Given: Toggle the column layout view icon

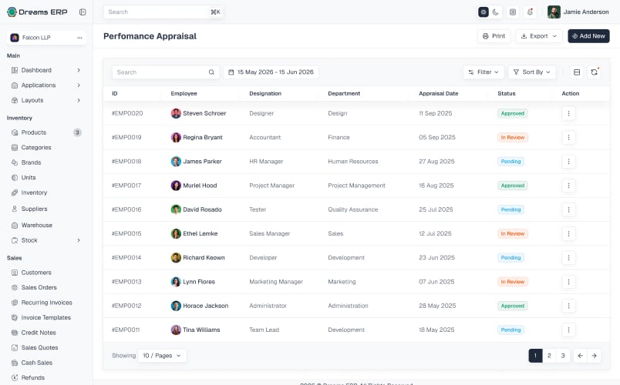Looking at the screenshot, I should point(577,72).
